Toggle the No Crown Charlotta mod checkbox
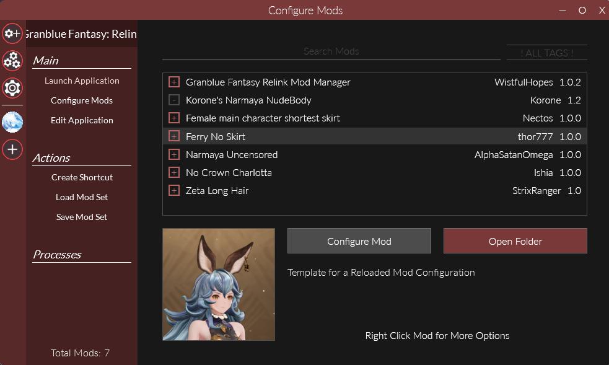Image resolution: width=609 pixels, height=365 pixels. click(174, 172)
